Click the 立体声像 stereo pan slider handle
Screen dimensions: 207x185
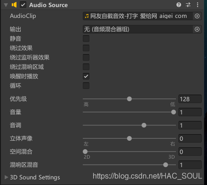pyautogui.click(x=129, y=138)
